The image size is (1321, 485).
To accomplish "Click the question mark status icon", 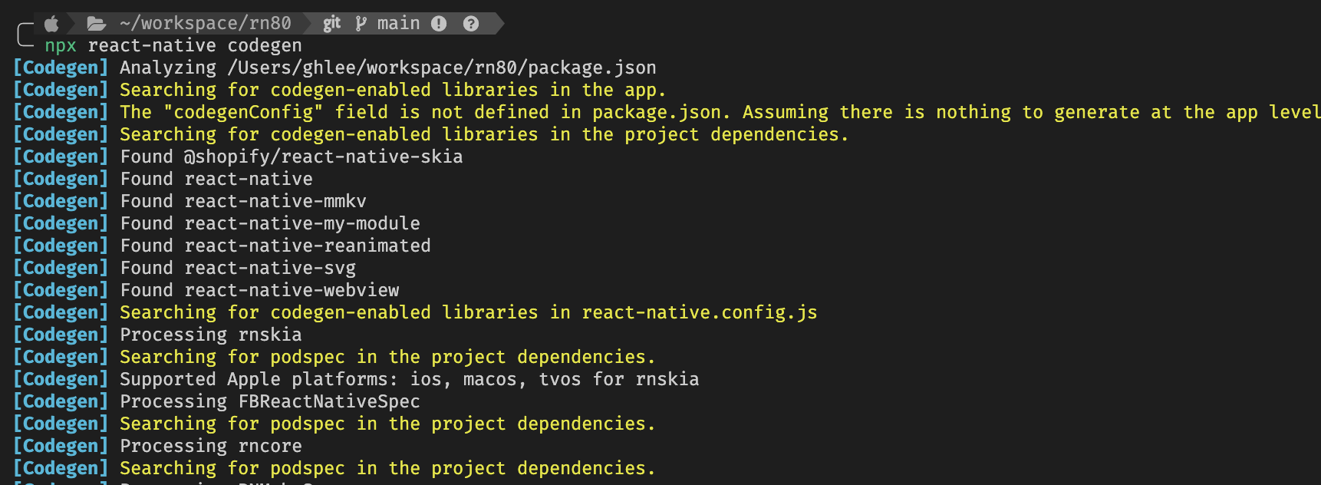I will coord(471,24).
